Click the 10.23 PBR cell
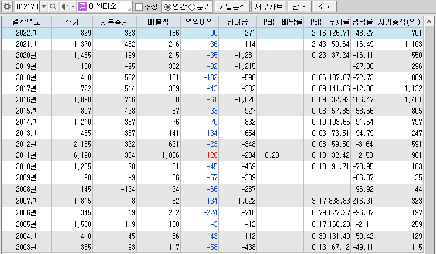 [317, 55]
